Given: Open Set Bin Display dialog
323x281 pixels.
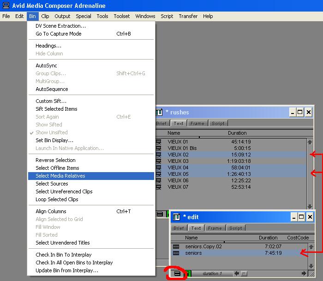Looking at the screenshot, I should pos(91,140).
